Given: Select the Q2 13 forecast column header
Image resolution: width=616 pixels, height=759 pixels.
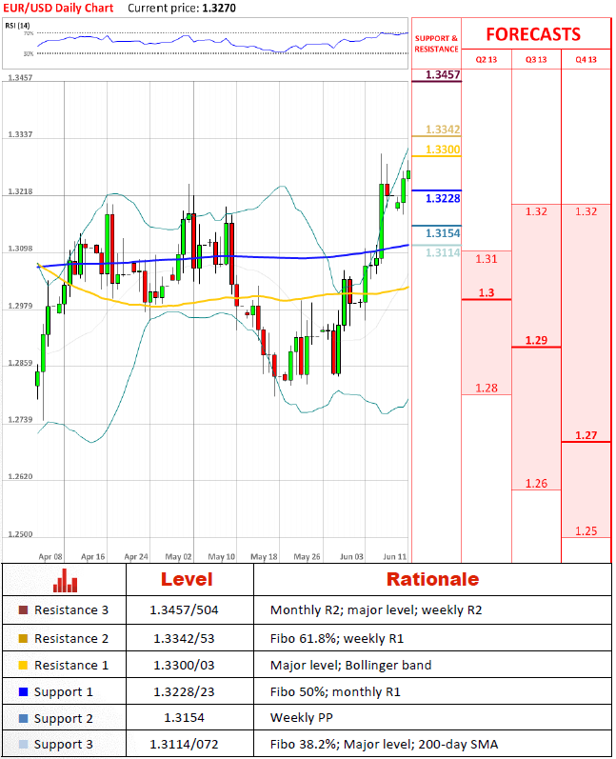Looking at the screenshot, I should [x=487, y=60].
